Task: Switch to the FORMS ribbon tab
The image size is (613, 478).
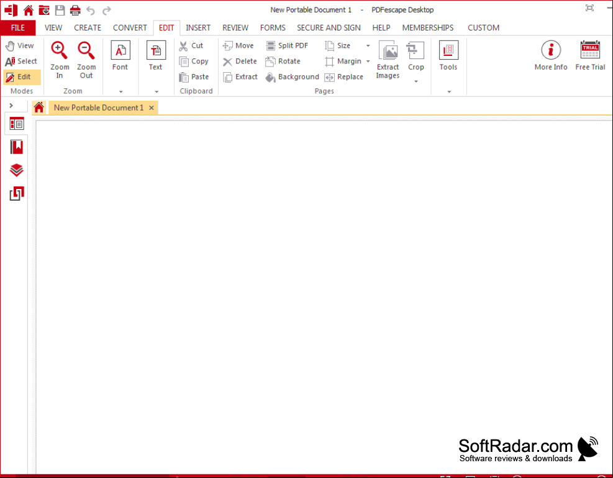Action: pyautogui.click(x=273, y=28)
